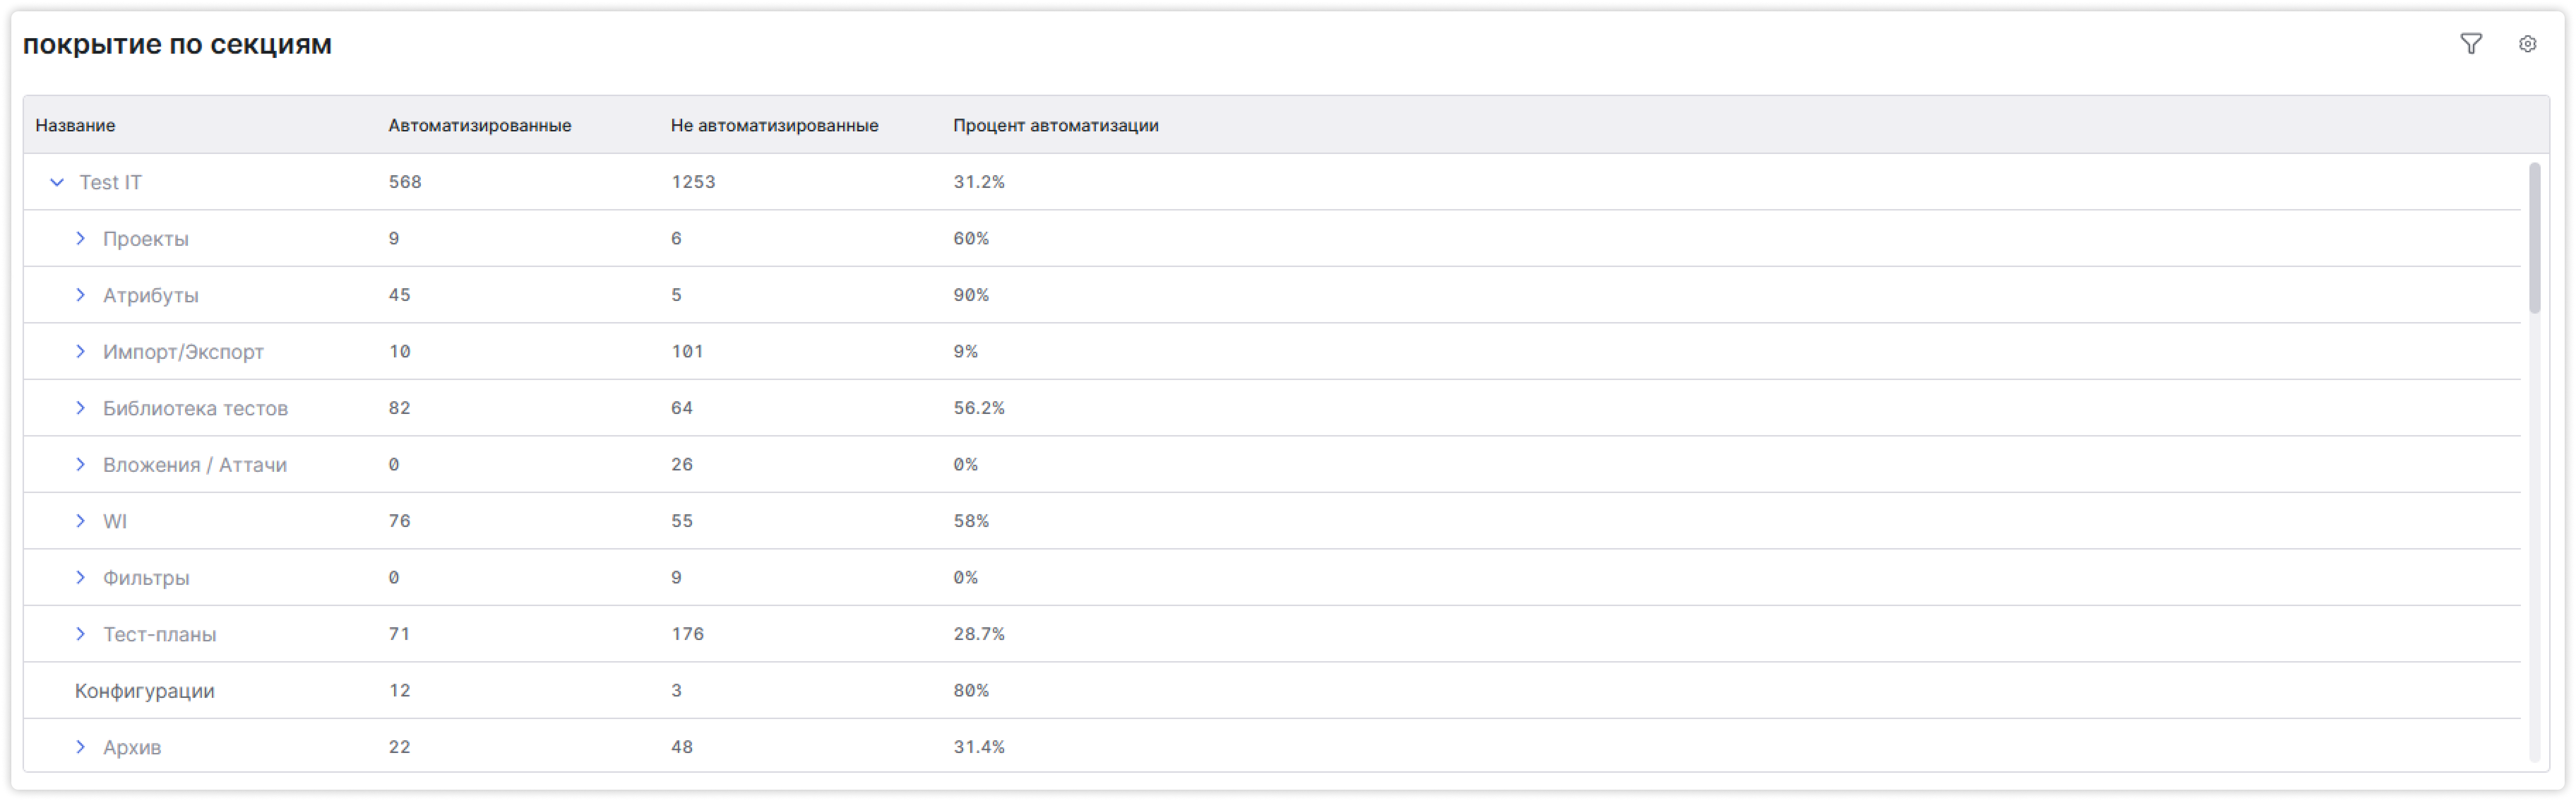Expand the Проекты section
Image resolution: width=2576 pixels, height=801 pixels.
click(80, 238)
